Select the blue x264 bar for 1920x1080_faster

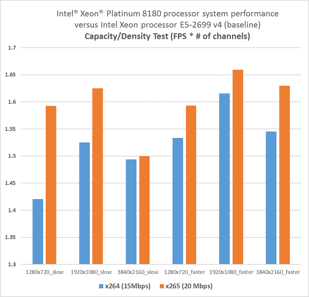click(225, 179)
